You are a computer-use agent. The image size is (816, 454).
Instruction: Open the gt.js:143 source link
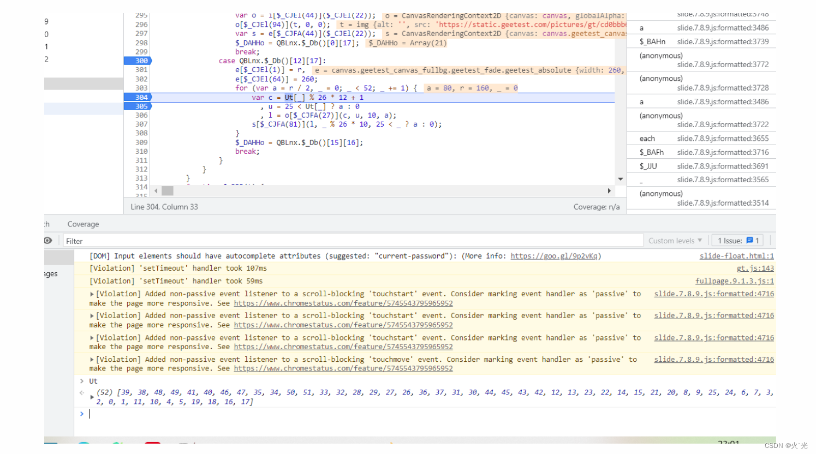tap(755, 268)
